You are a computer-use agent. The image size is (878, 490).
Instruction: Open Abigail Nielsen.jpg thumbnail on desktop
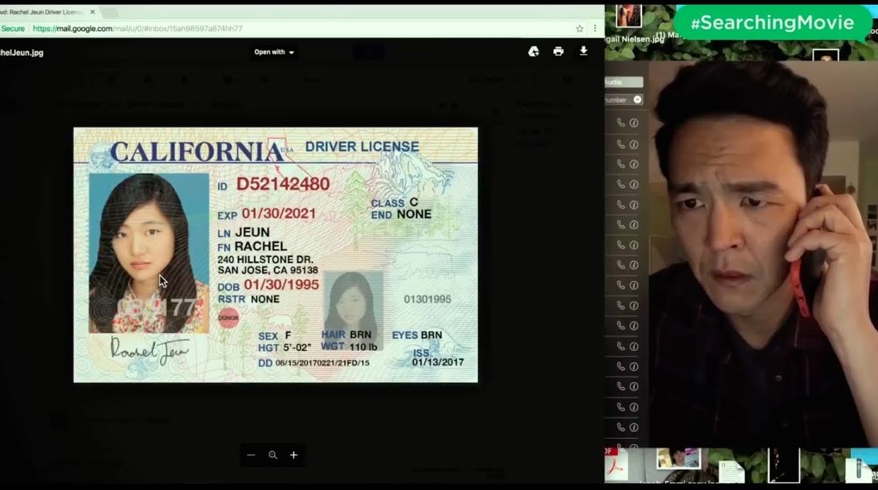(x=628, y=17)
